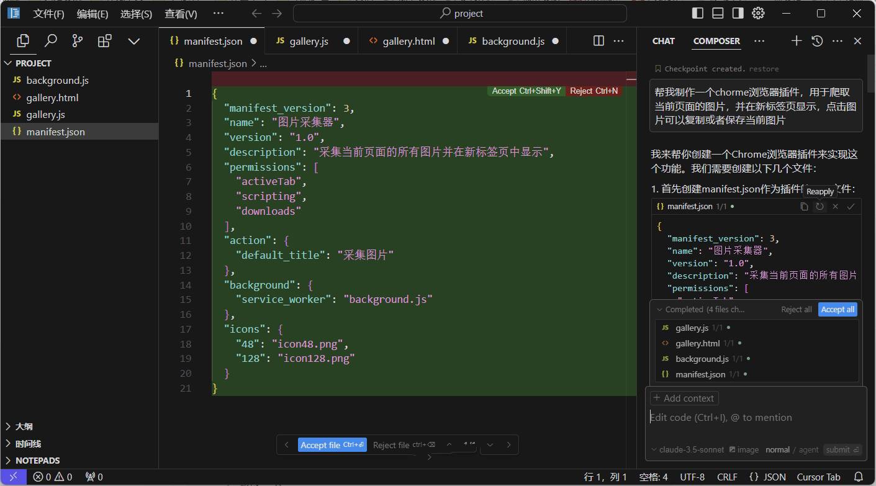Click the Reapply icon for manifest.json

click(820, 207)
